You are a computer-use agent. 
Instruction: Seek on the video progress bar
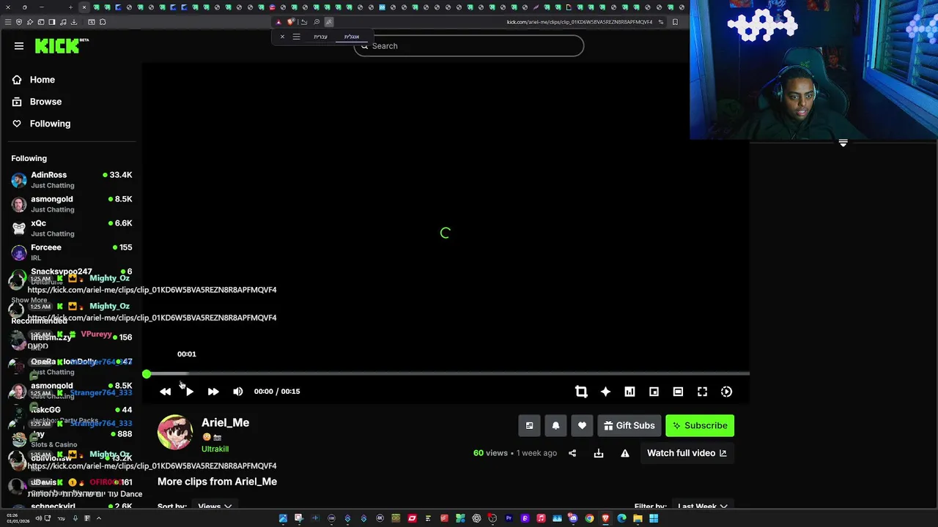pyautogui.click(x=447, y=374)
